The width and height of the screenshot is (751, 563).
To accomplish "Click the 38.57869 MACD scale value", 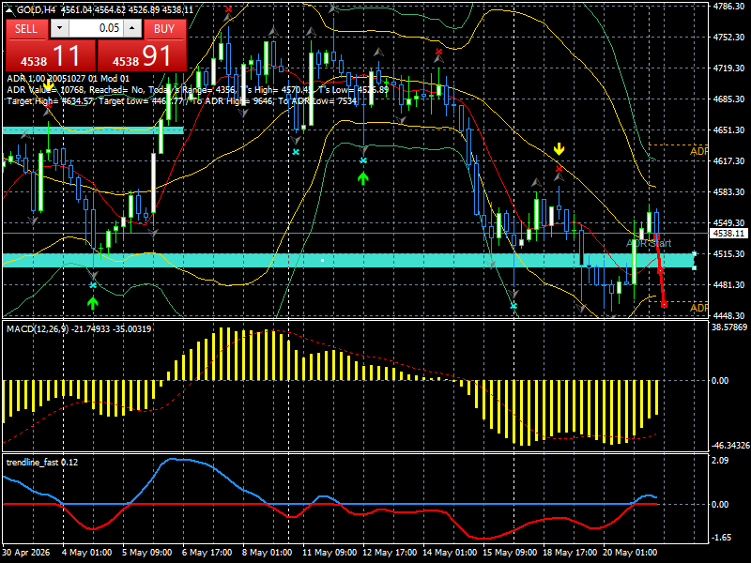I will [x=729, y=327].
